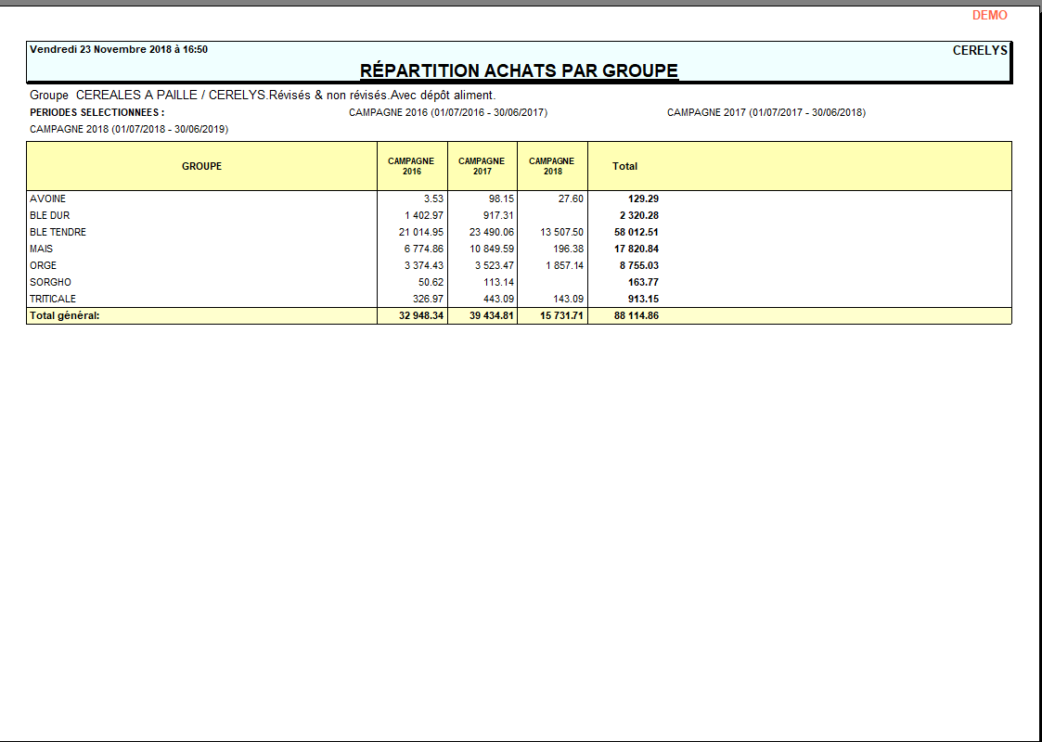Image resolution: width=1042 pixels, height=742 pixels.
Task: Click the Total column header
Action: click(x=625, y=165)
